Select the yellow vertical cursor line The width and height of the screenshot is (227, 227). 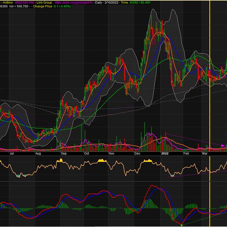(210, 113)
